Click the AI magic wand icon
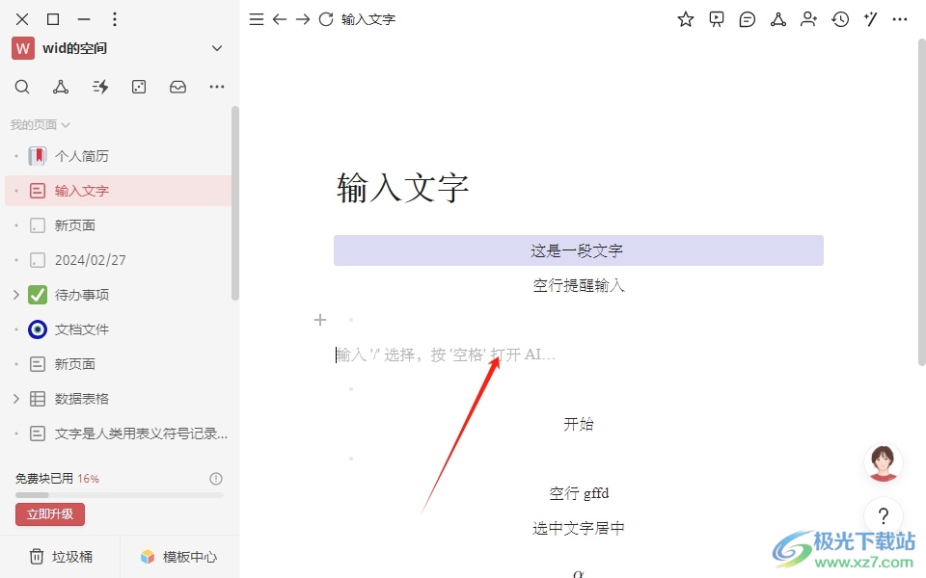This screenshot has height=578, width=926. click(870, 19)
